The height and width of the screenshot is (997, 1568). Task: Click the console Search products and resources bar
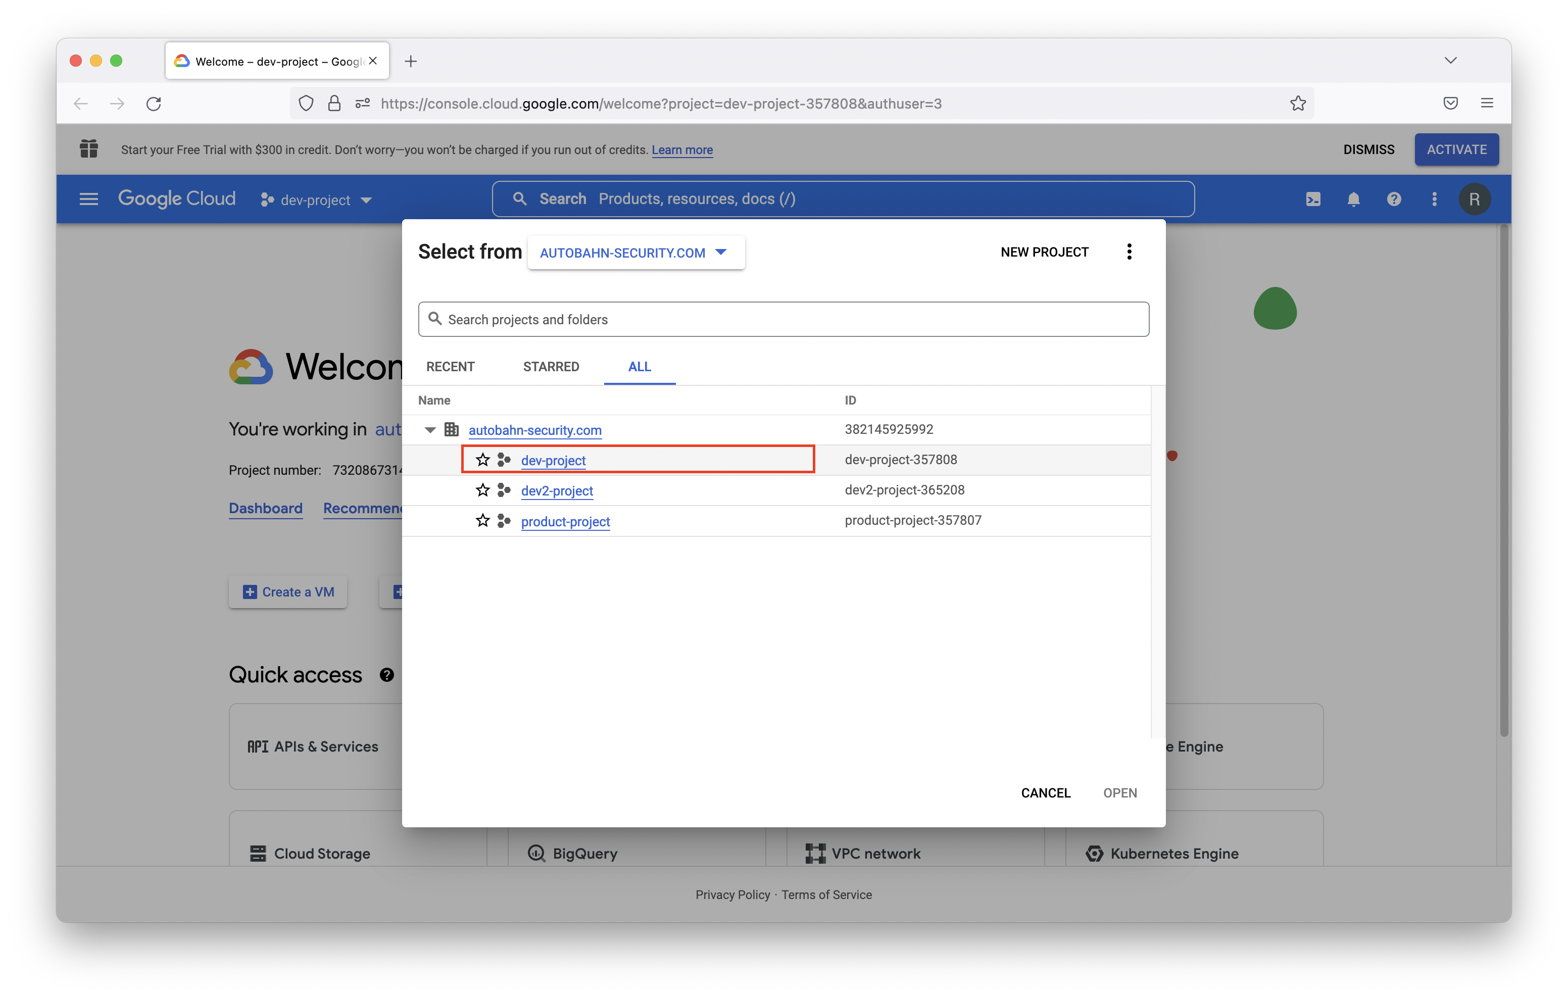pos(843,198)
